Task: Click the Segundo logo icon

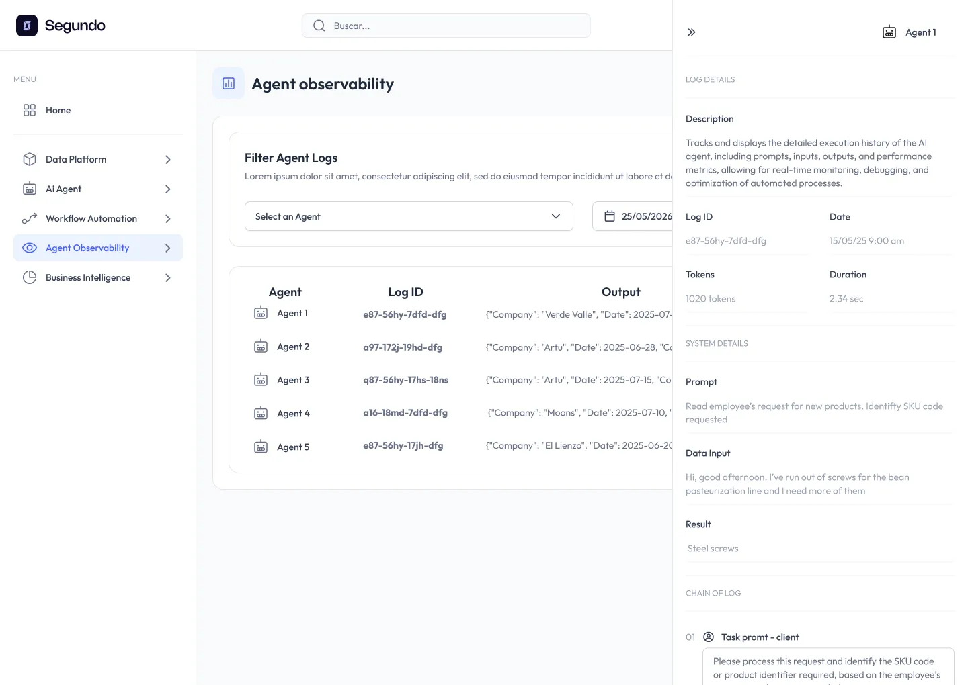Action: tap(27, 26)
